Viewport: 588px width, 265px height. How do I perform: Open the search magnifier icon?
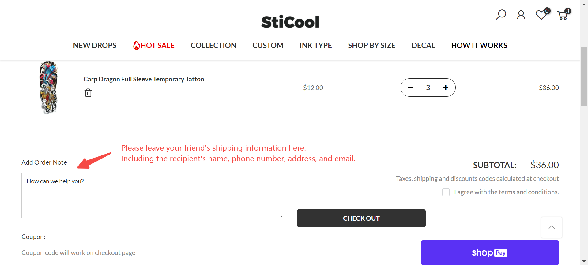(501, 15)
